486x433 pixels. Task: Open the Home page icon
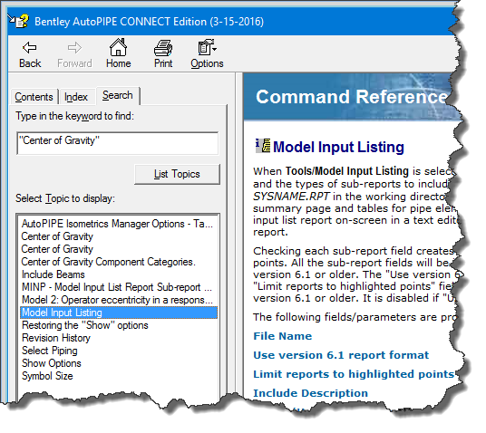[119, 47]
